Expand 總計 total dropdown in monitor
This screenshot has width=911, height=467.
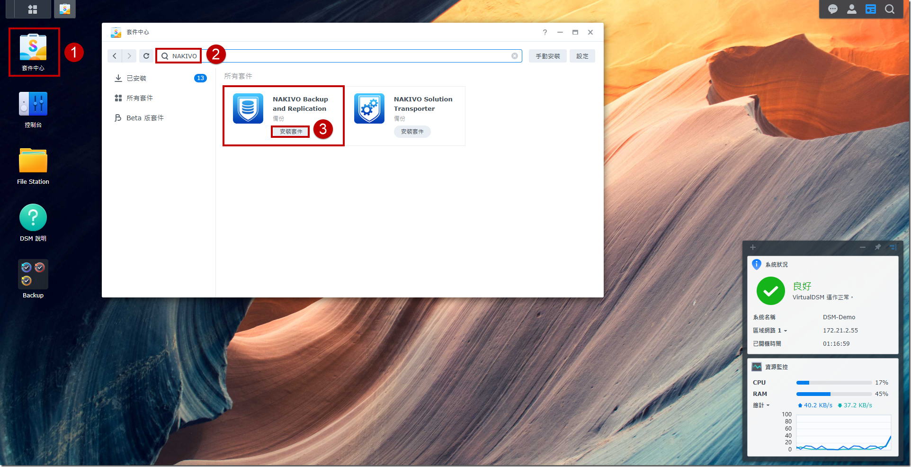(x=761, y=405)
